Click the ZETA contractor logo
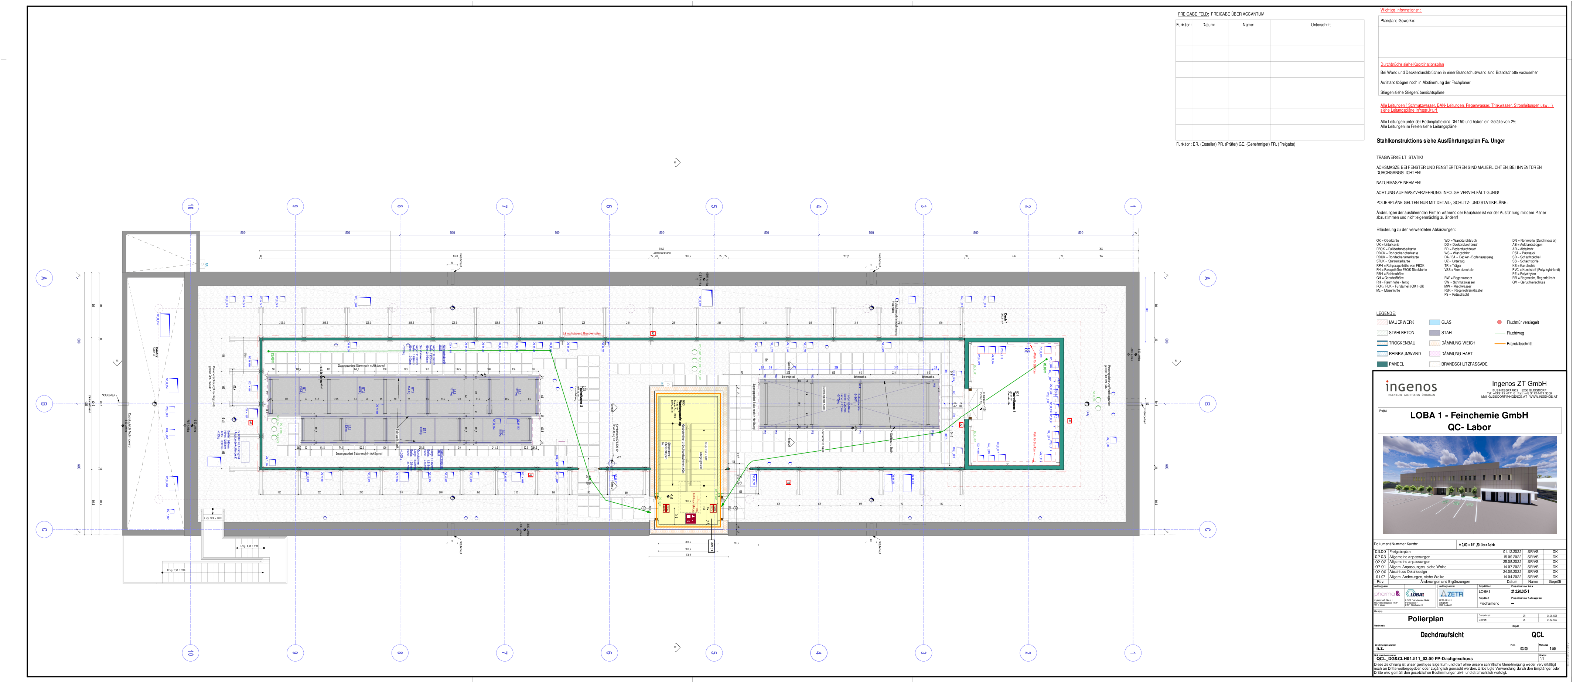The image size is (1573, 683). click(1451, 594)
